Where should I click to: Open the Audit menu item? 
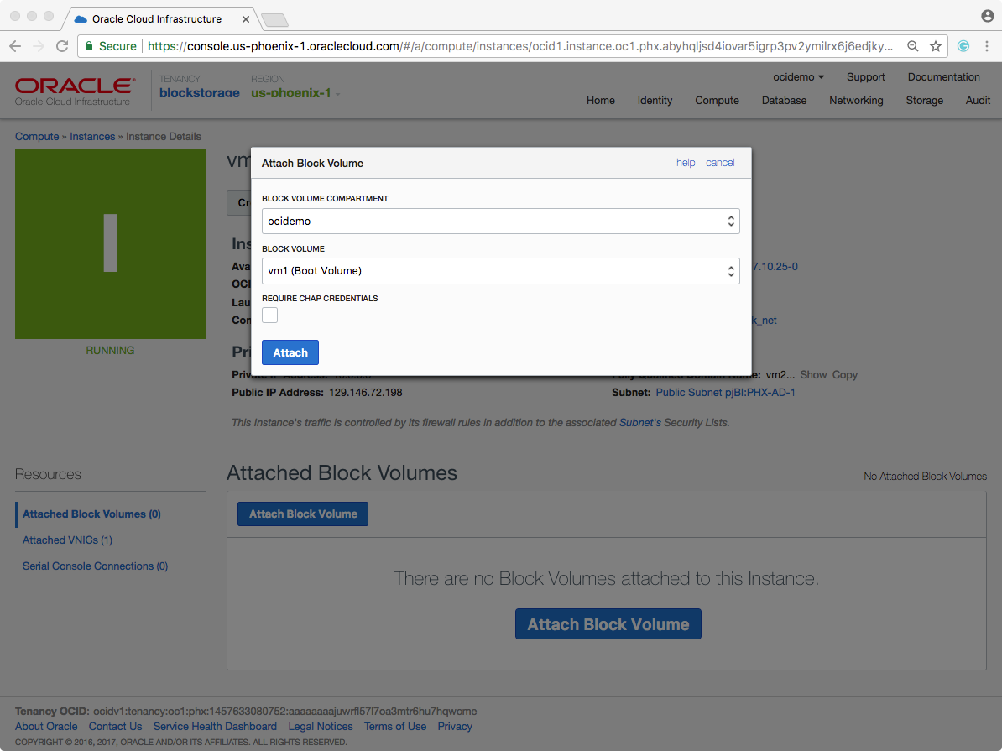[x=978, y=101]
